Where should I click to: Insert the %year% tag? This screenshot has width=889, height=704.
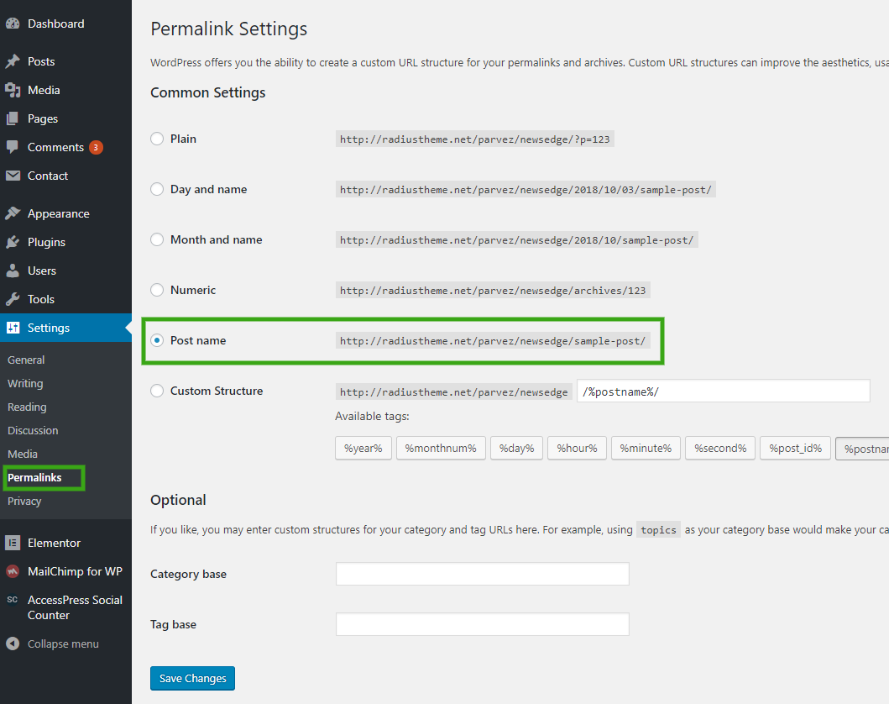click(x=363, y=448)
